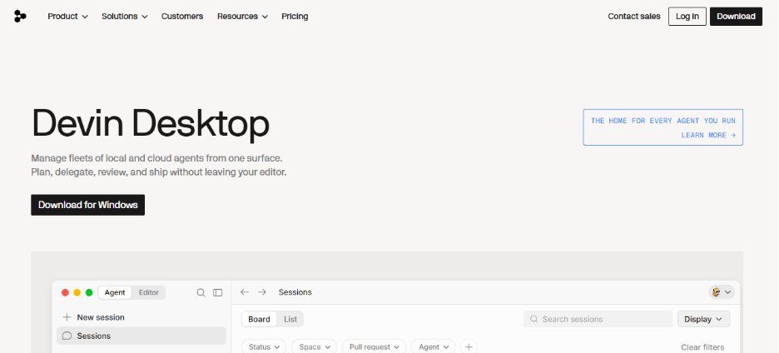Click Contact sales link
The height and width of the screenshot is (353, 779).
(634, 17)
